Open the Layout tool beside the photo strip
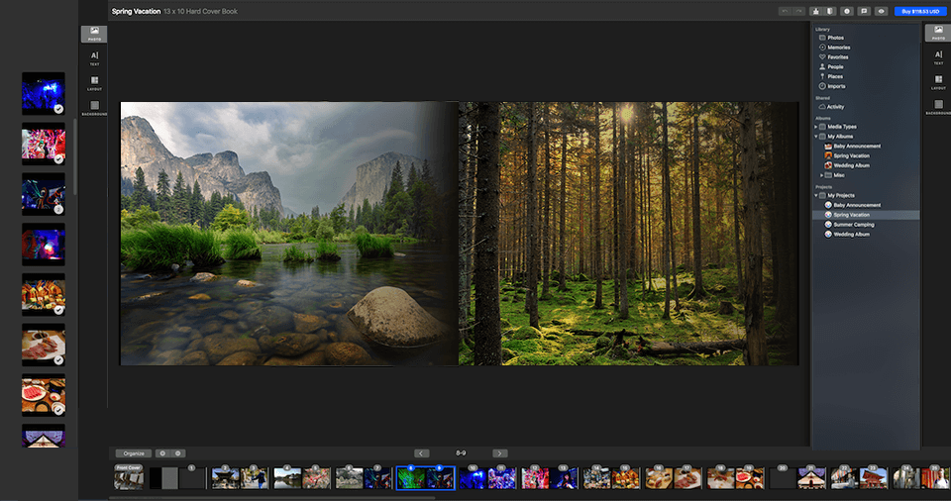Screen dimensions: 951x501 (x=94, y=83)
